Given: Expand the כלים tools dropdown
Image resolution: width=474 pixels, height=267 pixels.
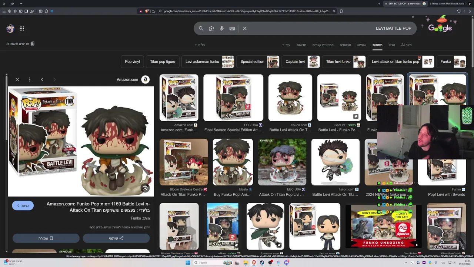Looking at the screenshot, I should [x=200, y=45].
